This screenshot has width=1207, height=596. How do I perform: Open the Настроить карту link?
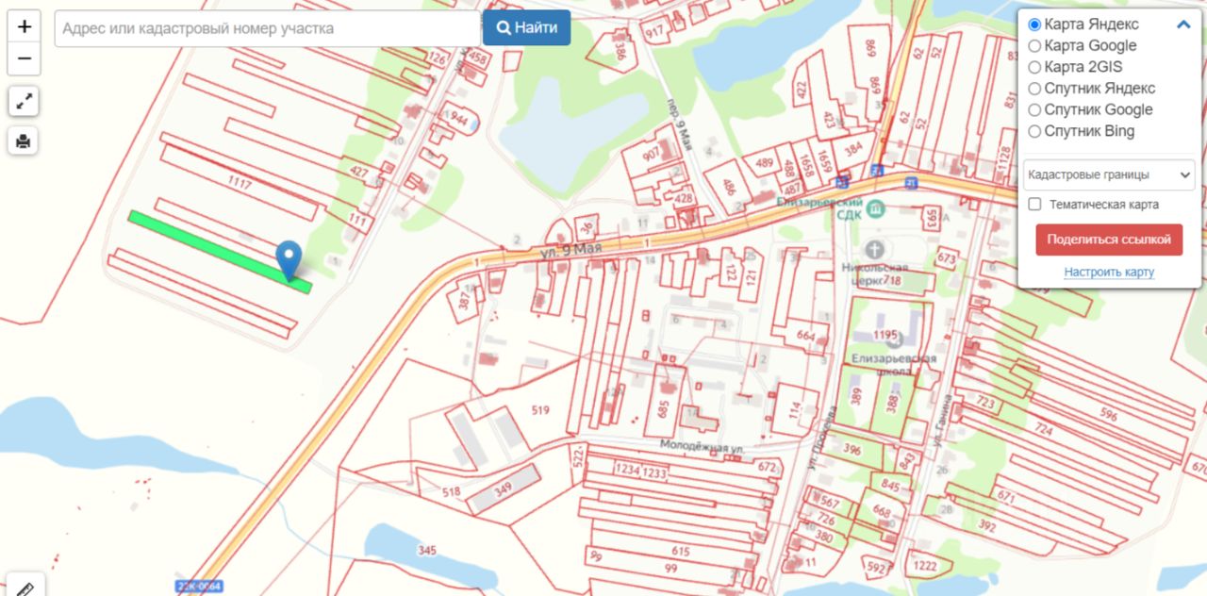(1109, 272)
